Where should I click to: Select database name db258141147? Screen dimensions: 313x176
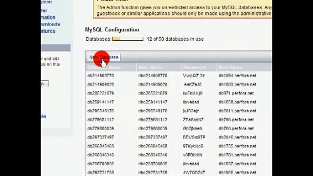pyautogui.click(x=101, y=102)
